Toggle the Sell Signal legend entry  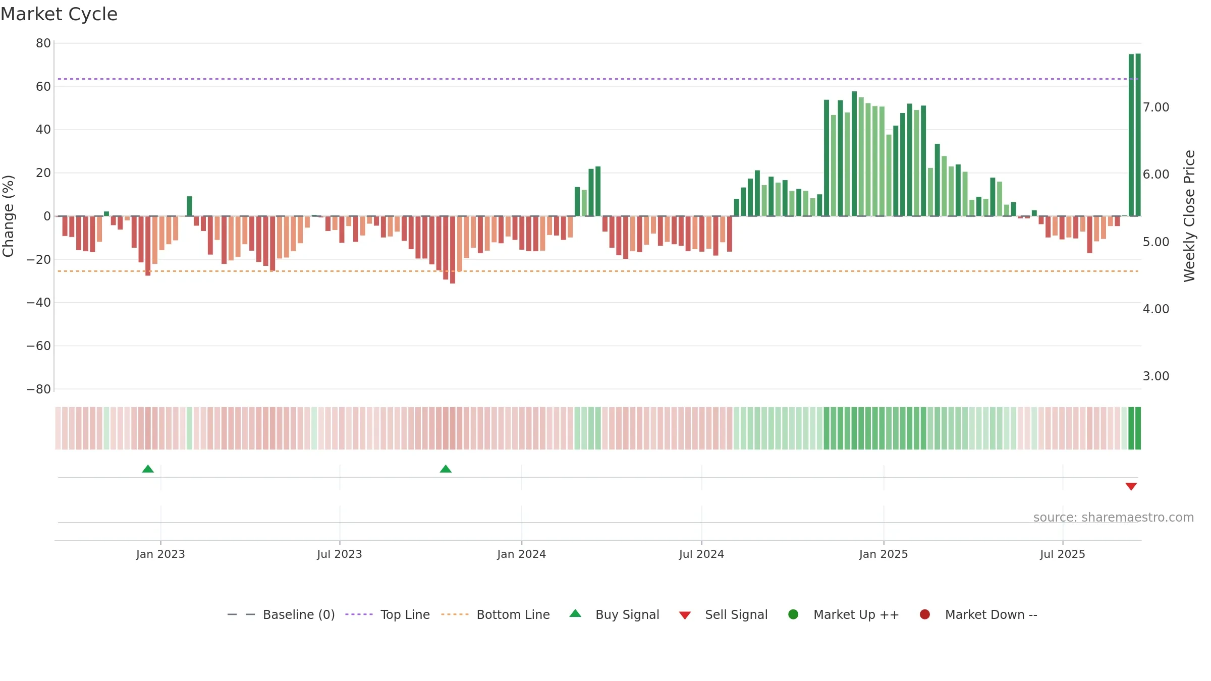click(723, 614)
